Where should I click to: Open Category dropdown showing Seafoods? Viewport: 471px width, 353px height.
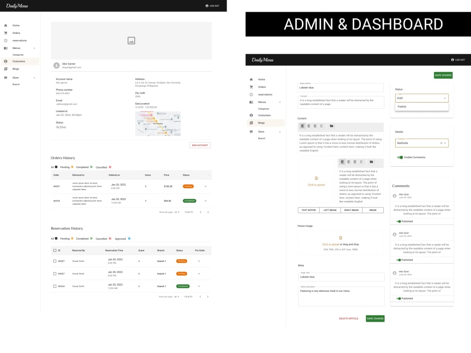click(x=422, y=143)
